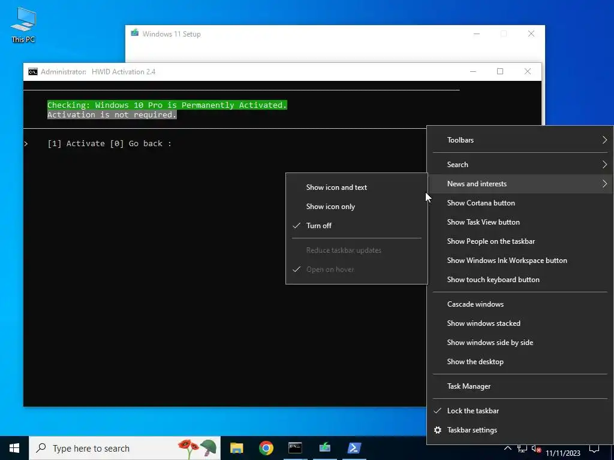Click the Windows 11 Setup title icon
Viewport: 614px width, 460px height.
135,33
